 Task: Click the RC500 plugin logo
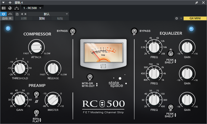pos(104,104)
